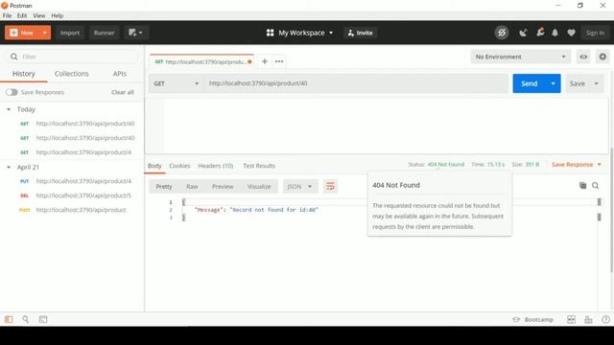The image size is (614, 345).
Task: Open the capture requests satellite icon
Action: pos(523,33)
